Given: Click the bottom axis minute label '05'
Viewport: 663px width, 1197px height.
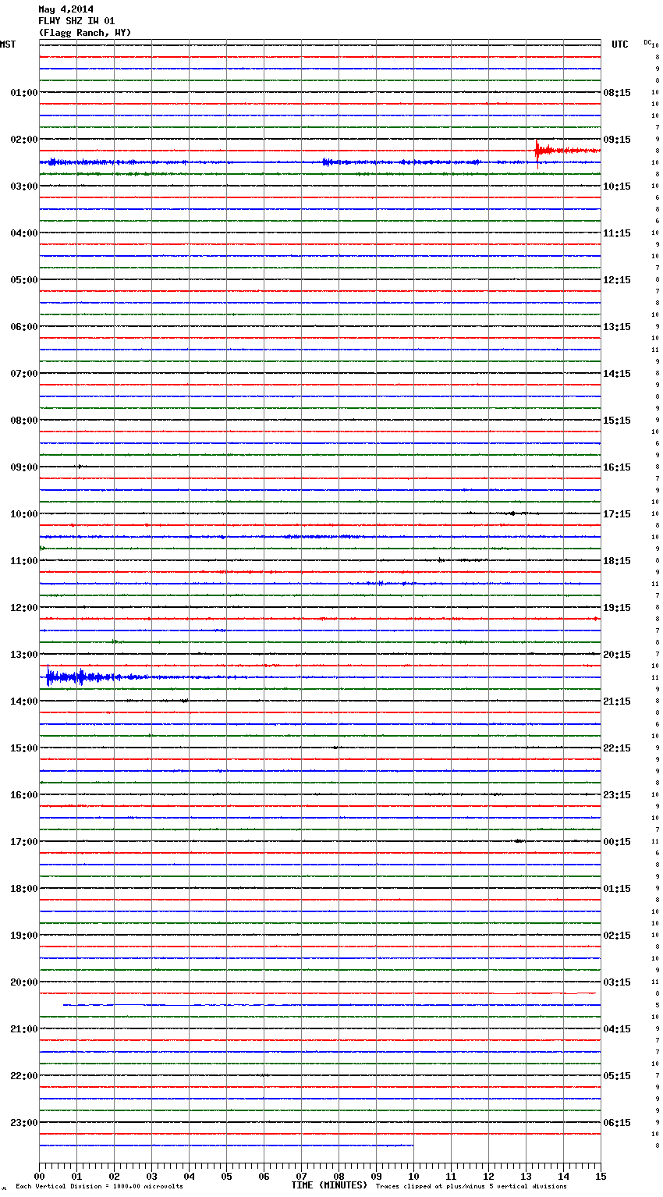Looking at the screenshot, I should coord(226,1176).
